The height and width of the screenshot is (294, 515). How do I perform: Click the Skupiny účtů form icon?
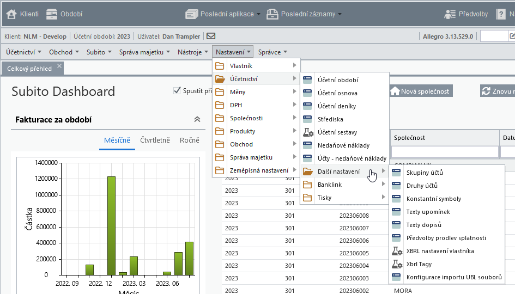pyautogui.click(x=396, y=172)
